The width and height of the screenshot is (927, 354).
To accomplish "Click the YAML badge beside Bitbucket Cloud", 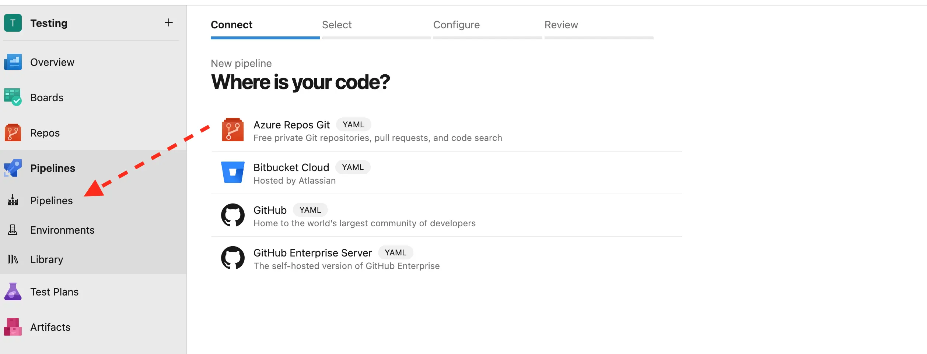I will (353, 167).
